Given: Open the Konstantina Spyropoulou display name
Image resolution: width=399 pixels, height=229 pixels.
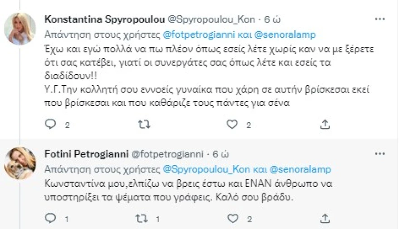Looking at the screenshot, I should click(x=105, y=19).
